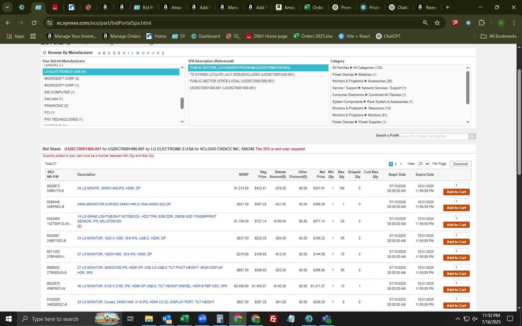Bookmark this page with the star icon

click(x=437, y=23)
